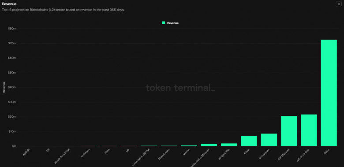The image size is (344, 167).
Task: Click the Manta axis label
Action: pos(187,152)
